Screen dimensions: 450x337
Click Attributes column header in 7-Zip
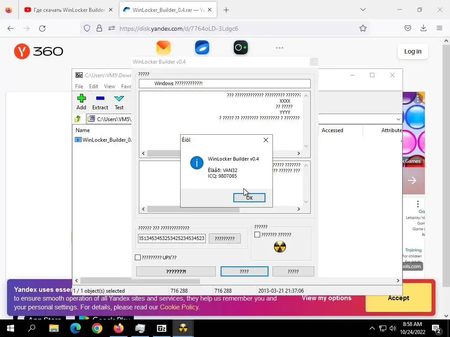coord(392,130)
